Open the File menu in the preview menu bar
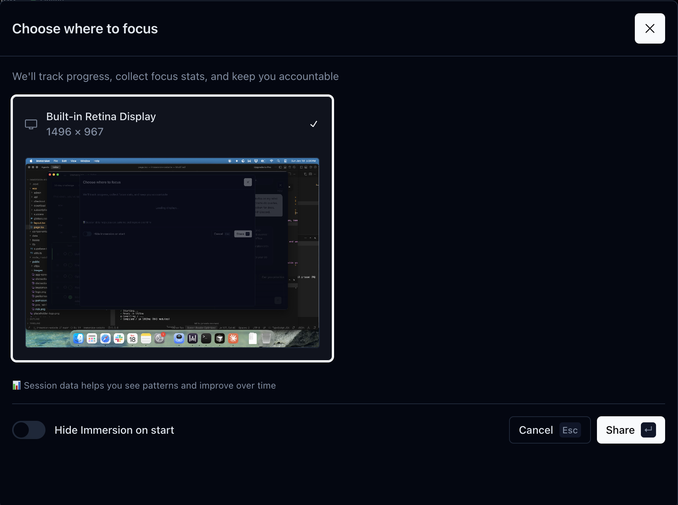The width and height of the screenshot is (678, 505). click(x=56, y=161)
